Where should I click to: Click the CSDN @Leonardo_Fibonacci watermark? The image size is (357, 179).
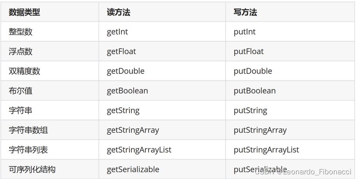(x=303, y=172)
